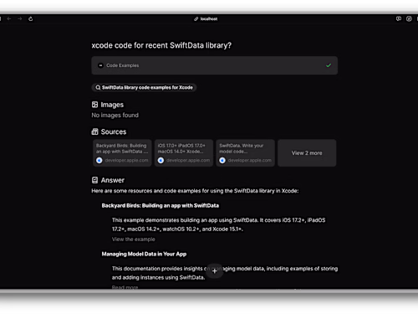Open the View the example link
This screenshot has height=314, width=418.
(x=134, y=239)
